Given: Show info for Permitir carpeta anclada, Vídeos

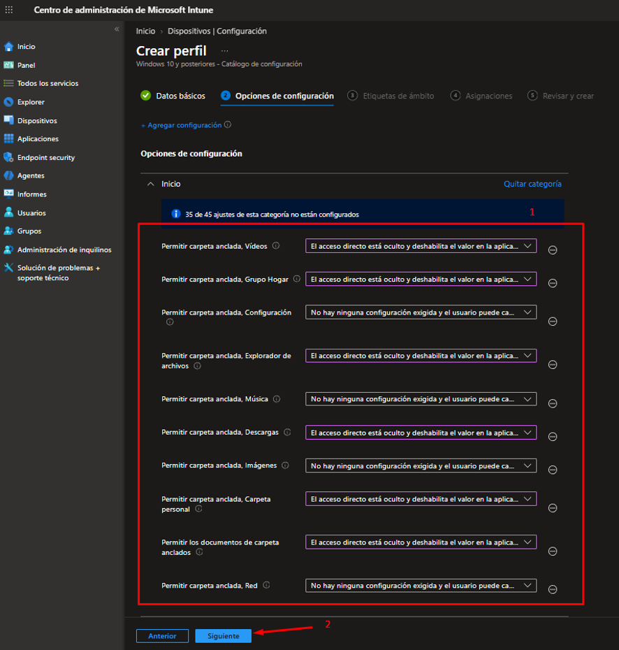Looking at the screenshot, I should pyautogui.click(x=276, y=246).
